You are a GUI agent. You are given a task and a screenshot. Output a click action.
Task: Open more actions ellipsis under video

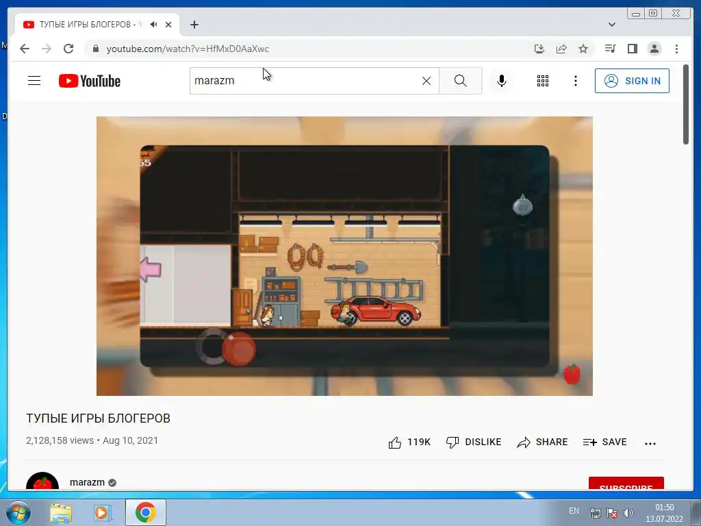pyautogui.click(x=650, y=443)
